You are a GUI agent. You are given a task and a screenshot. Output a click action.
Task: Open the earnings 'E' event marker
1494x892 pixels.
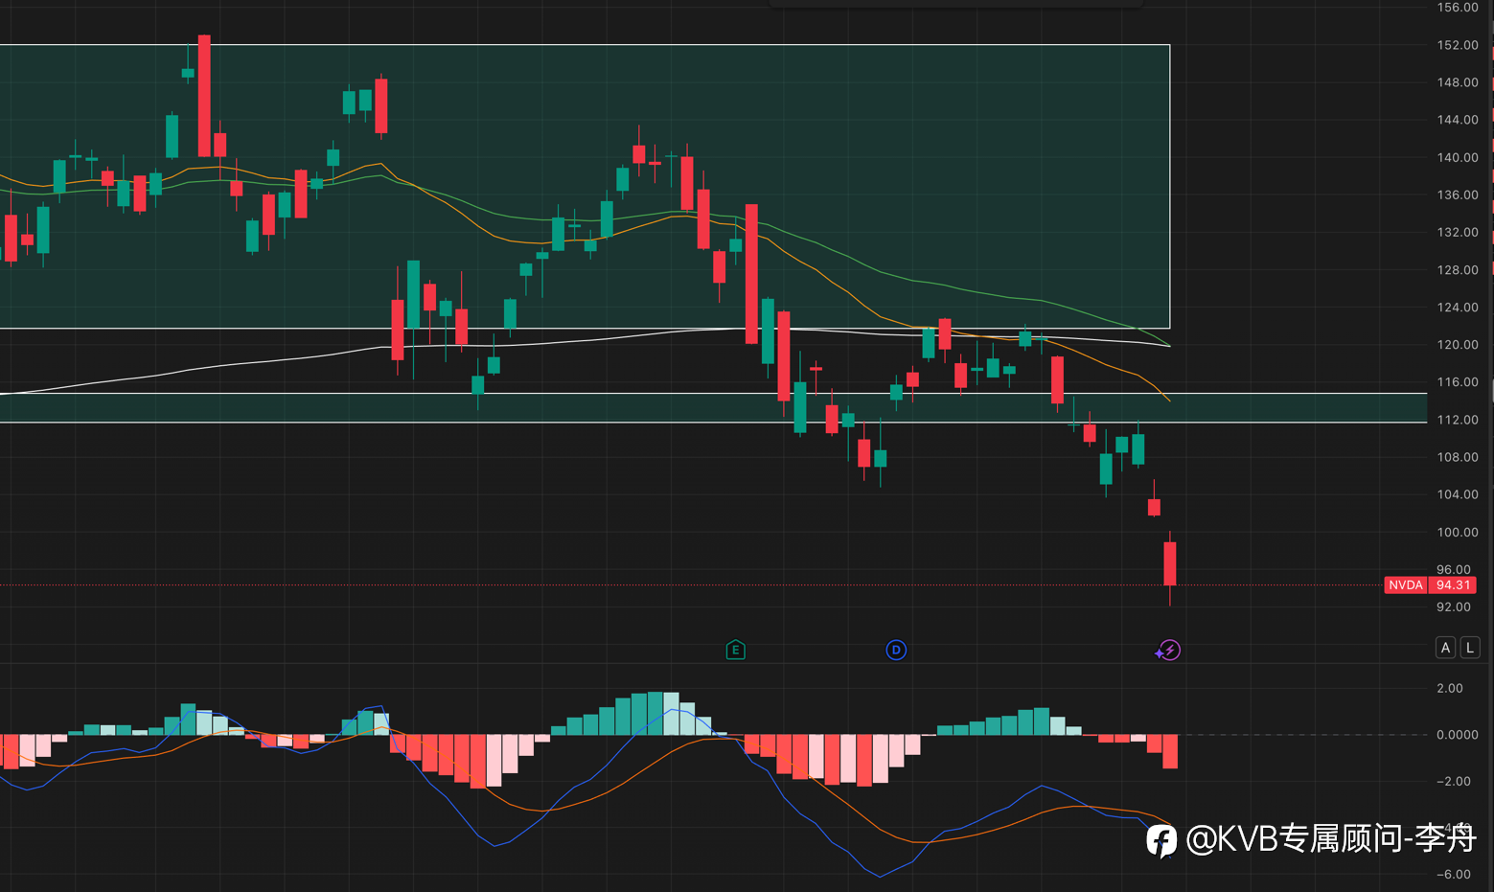point(735,651)
